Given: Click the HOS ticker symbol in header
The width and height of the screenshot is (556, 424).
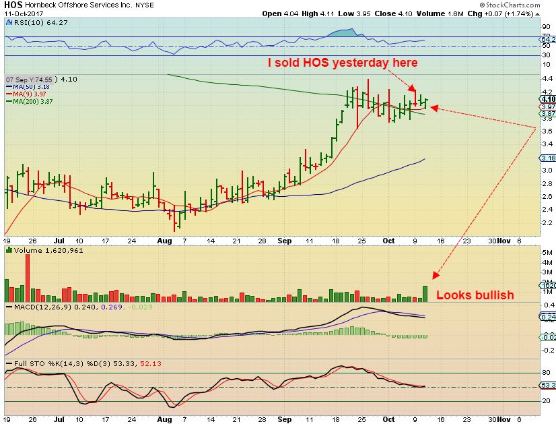Looking at the screenshot, I should pyautogui.click(x=13, y=5).
